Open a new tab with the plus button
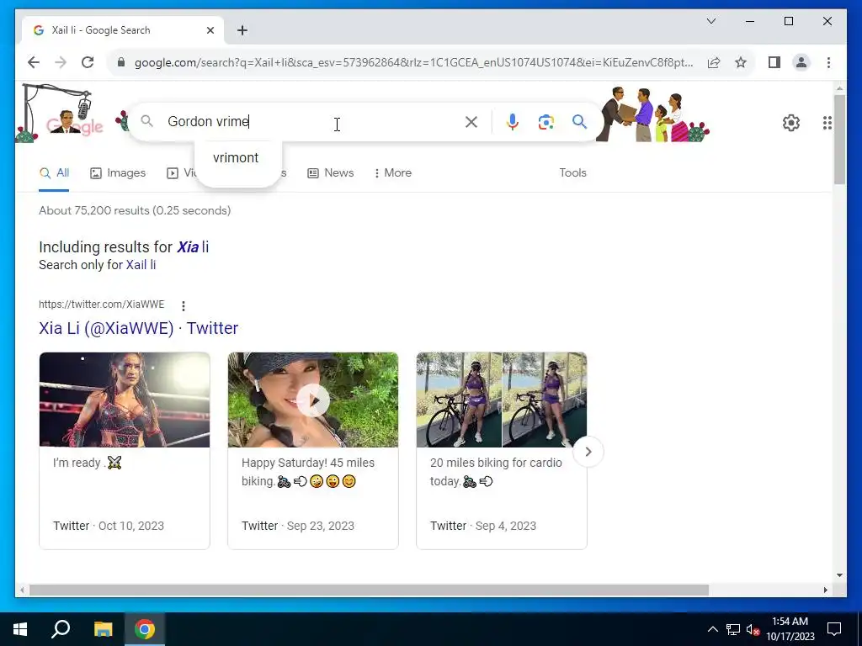Viewport: 862px width, 646px height. [242, 30]
